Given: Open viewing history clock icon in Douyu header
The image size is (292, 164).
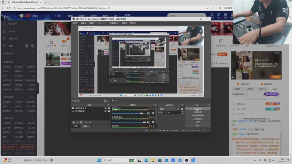Looking at the screenshot, I should pyautogui.click(x=212, y=15).
